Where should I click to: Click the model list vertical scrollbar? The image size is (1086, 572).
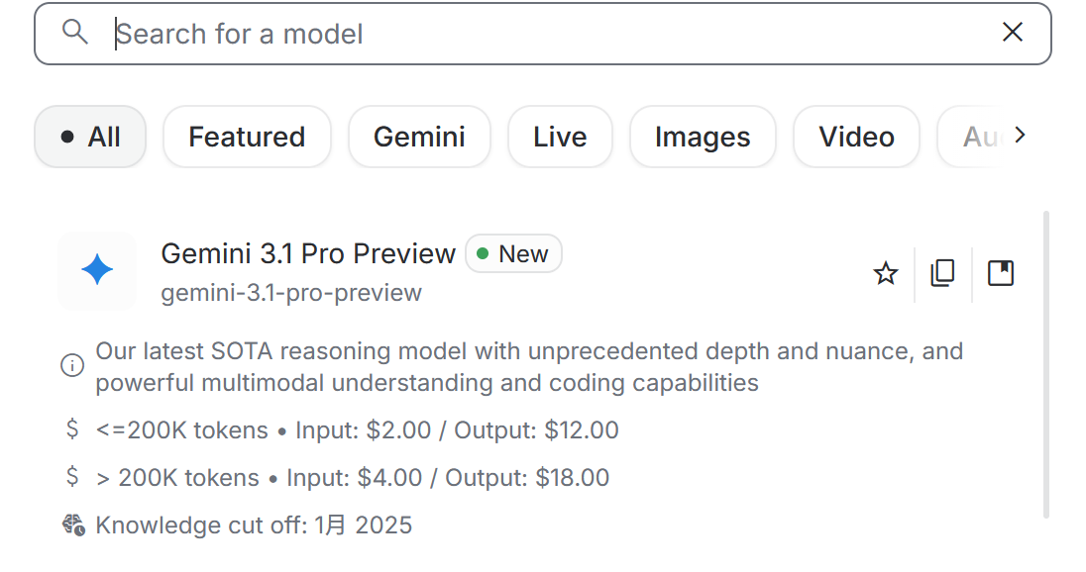pos(1046,364)
